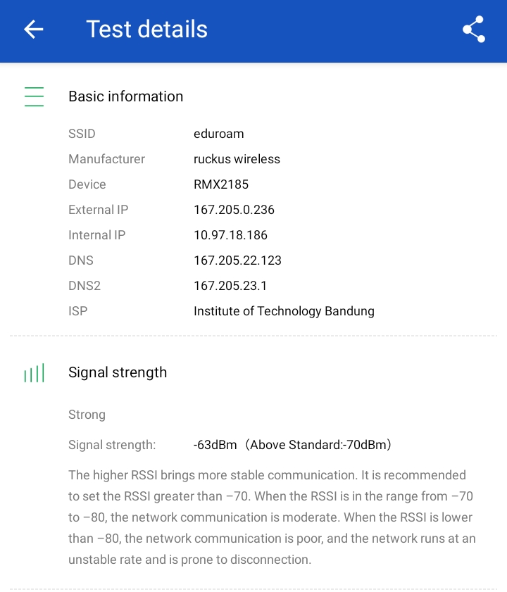This screenshot has height=592, width=507.
Task: Select the device name RMX2185
Action: point(221,184)
